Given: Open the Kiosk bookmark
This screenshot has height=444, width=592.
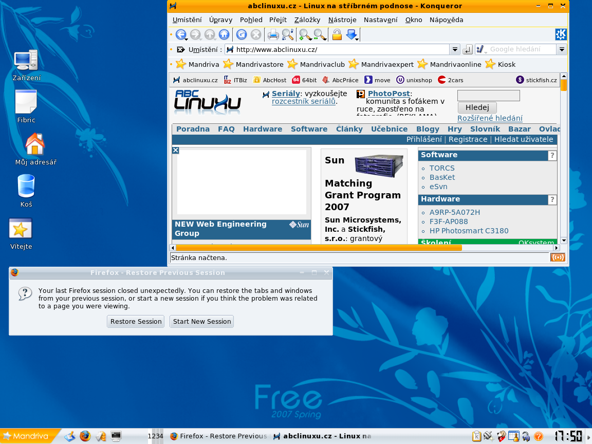Looking at the screenshot, I should point(500,64).
